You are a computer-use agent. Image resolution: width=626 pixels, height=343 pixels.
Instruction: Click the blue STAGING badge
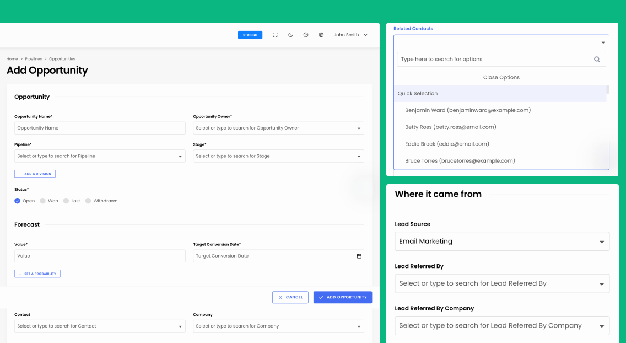coord(250,35)
